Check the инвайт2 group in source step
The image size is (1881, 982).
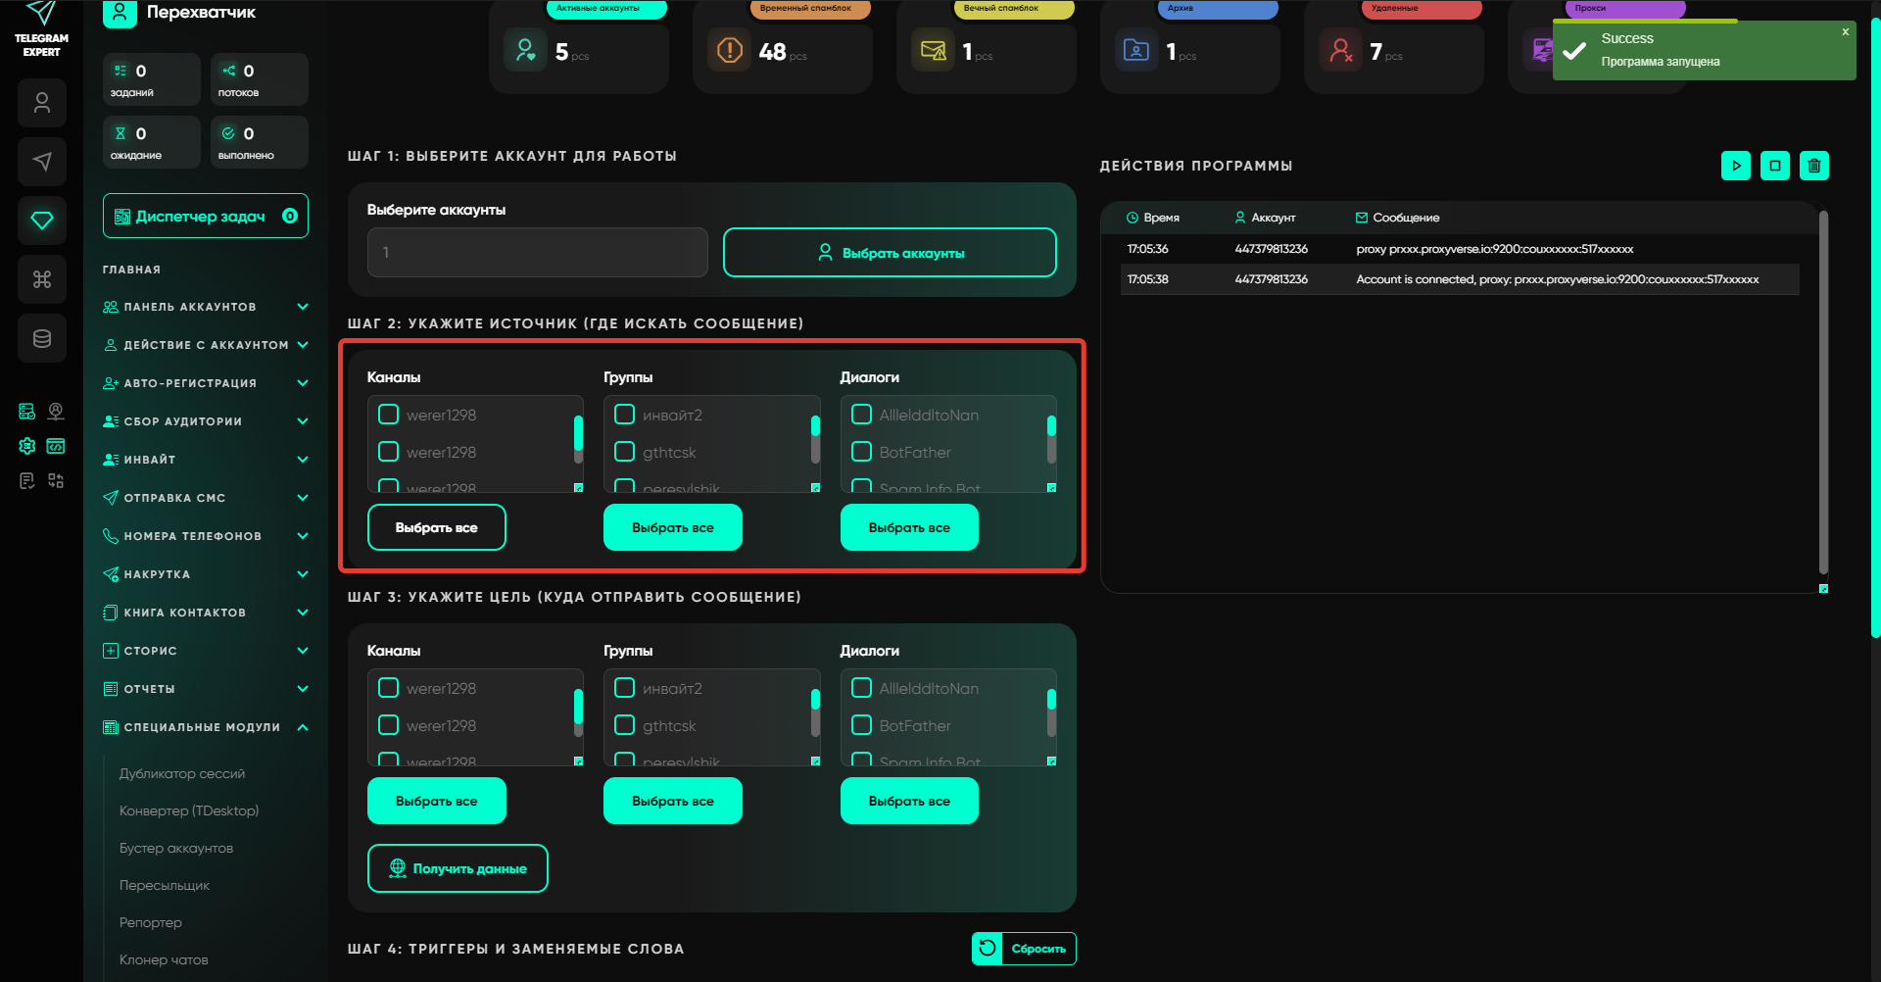tap(625, 415)
